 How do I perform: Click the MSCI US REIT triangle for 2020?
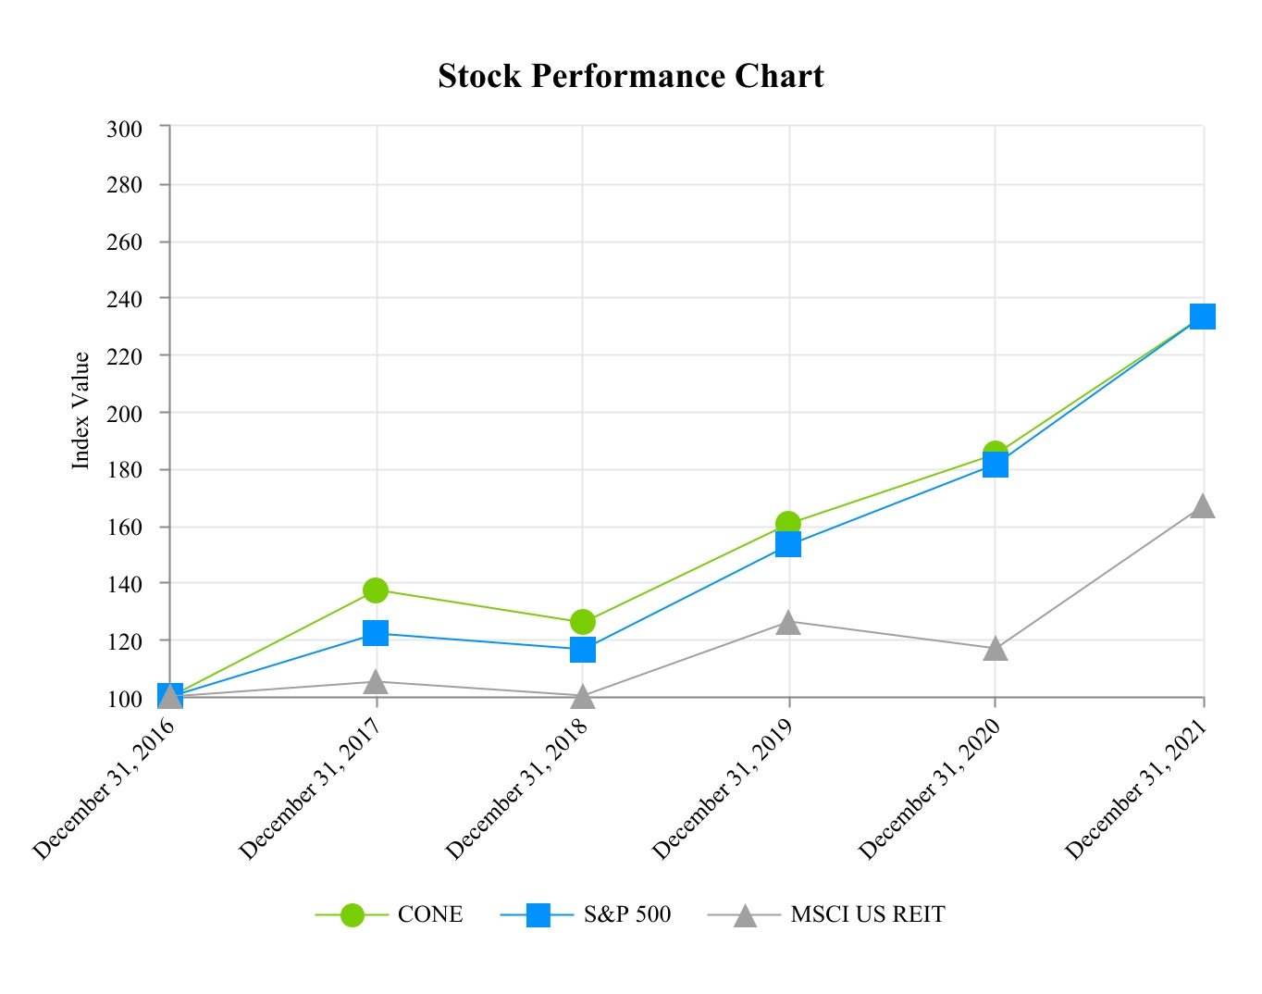click(x=995, y=649)
